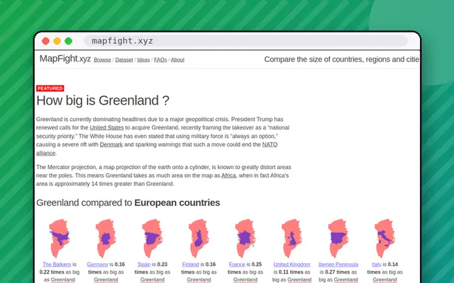Click the United Kingdom caption link
Image resolution: width=454 pixels, height=283 pixels.
point(292,264)
